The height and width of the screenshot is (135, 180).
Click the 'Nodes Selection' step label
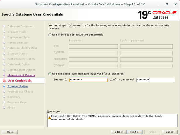click(18, 43)
